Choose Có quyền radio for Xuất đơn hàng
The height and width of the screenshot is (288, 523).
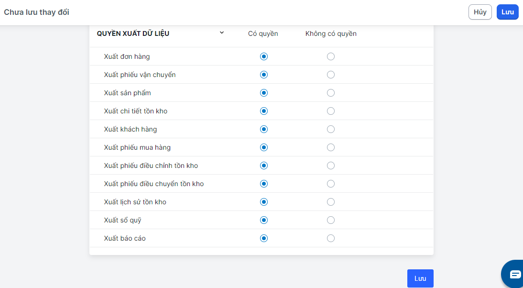click(x=264, y=56)
